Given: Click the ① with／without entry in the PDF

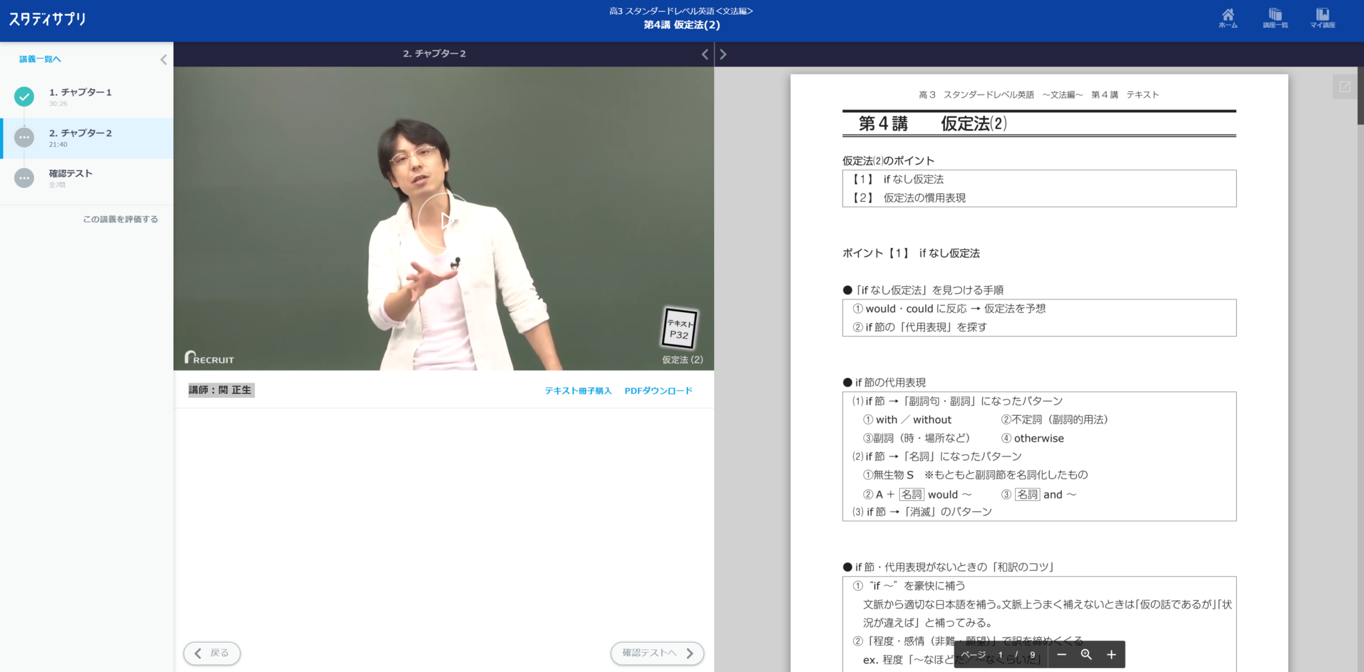Looking at the screenshot, I should click(907, 420).
